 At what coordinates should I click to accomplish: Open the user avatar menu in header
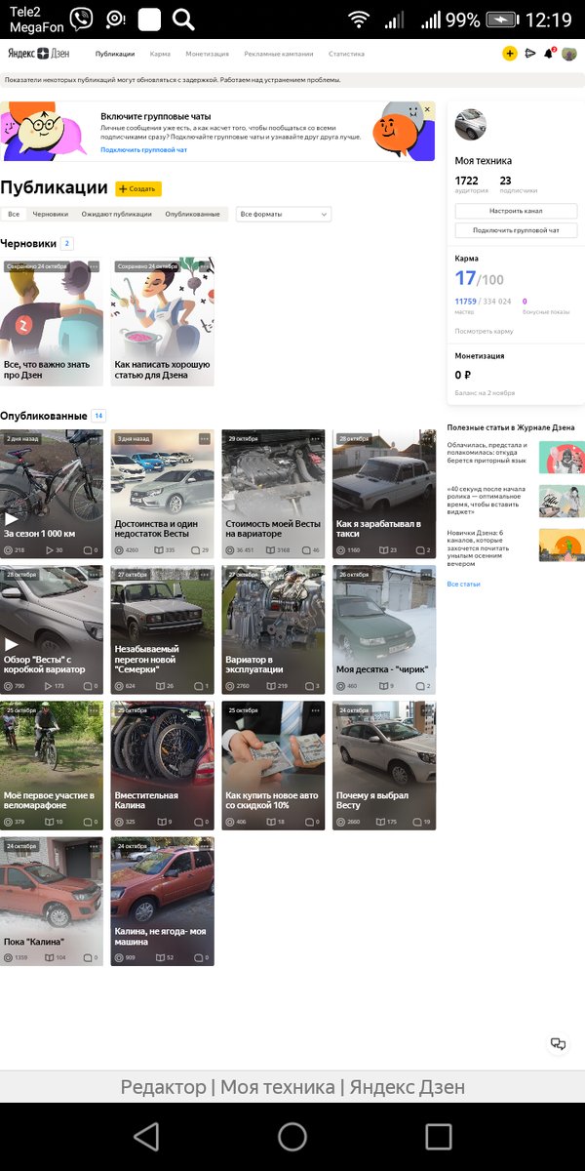(x=569, y=54)
